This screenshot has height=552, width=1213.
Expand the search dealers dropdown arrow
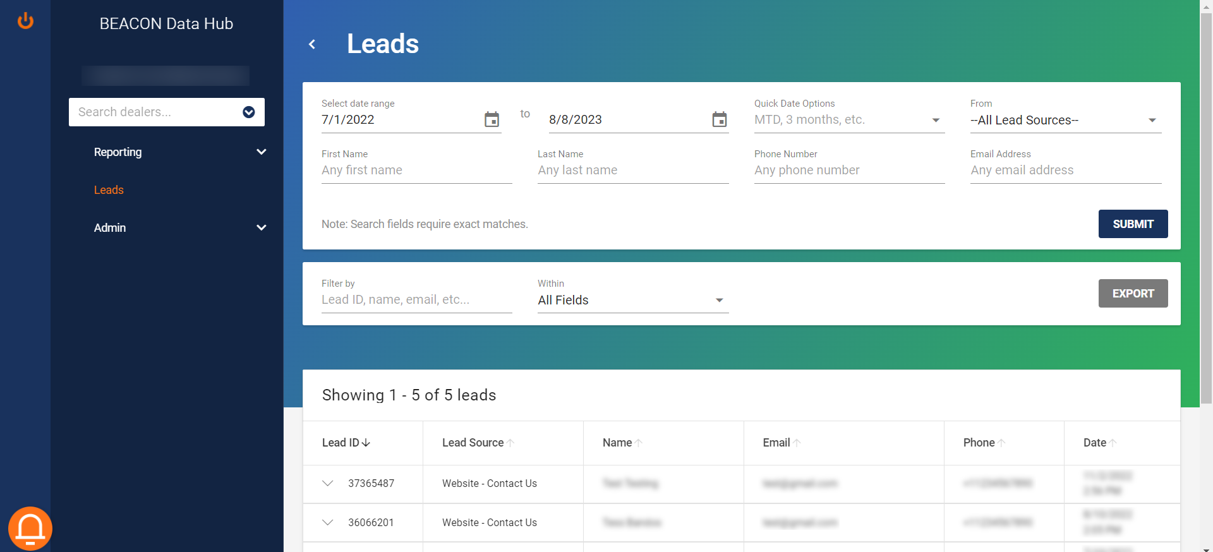[x=249, y=112]
